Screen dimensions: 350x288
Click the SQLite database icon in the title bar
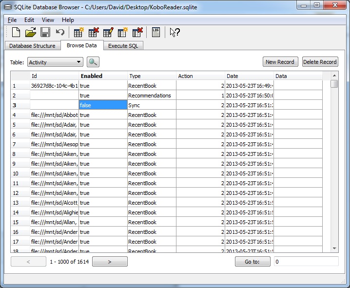8,7
